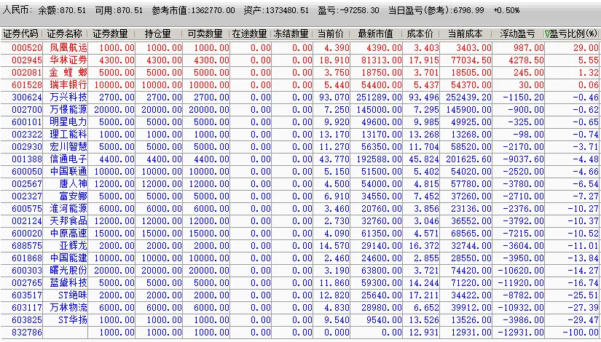Click the 29.00 profit ratio cell
Image resolution: width=601 pixels, height=342 pixels.
pyautogui.click(x=586, y=48)
